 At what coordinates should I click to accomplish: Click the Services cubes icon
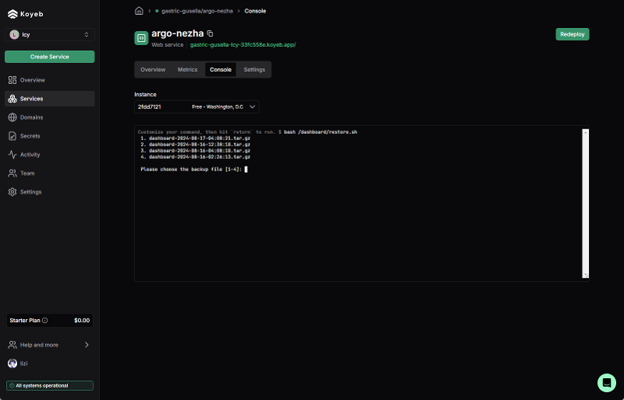pyautogui.click(x=12, y=99)
